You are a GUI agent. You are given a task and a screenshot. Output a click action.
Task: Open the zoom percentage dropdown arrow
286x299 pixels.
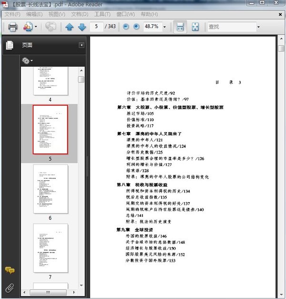164,27
